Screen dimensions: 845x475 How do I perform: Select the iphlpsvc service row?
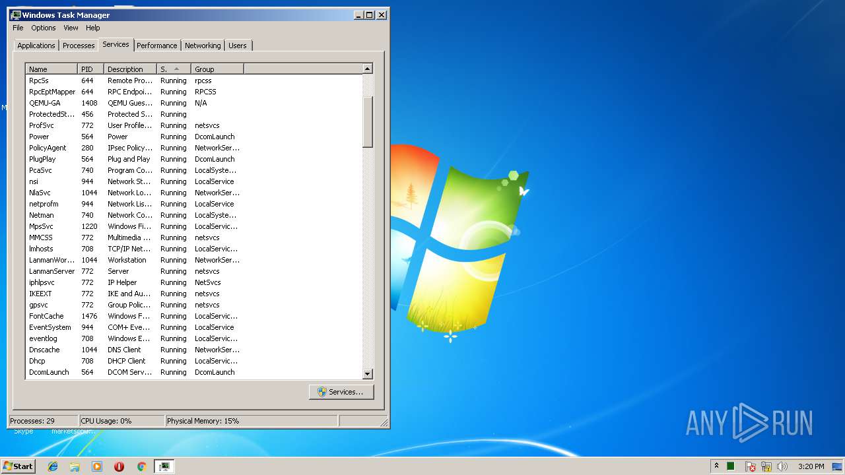click(x=194, y=282)
